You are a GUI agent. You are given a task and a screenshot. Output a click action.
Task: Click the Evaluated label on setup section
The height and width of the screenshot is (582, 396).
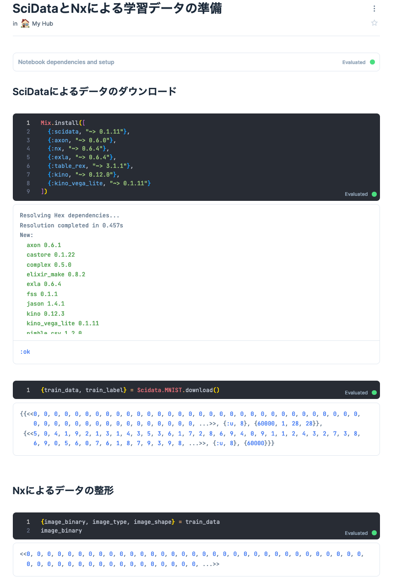pyautogui.click(x=353, y=62)
